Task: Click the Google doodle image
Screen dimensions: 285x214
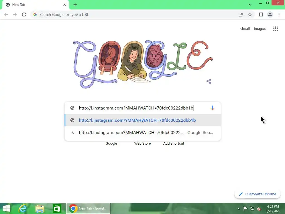Action: click(143, 64)
